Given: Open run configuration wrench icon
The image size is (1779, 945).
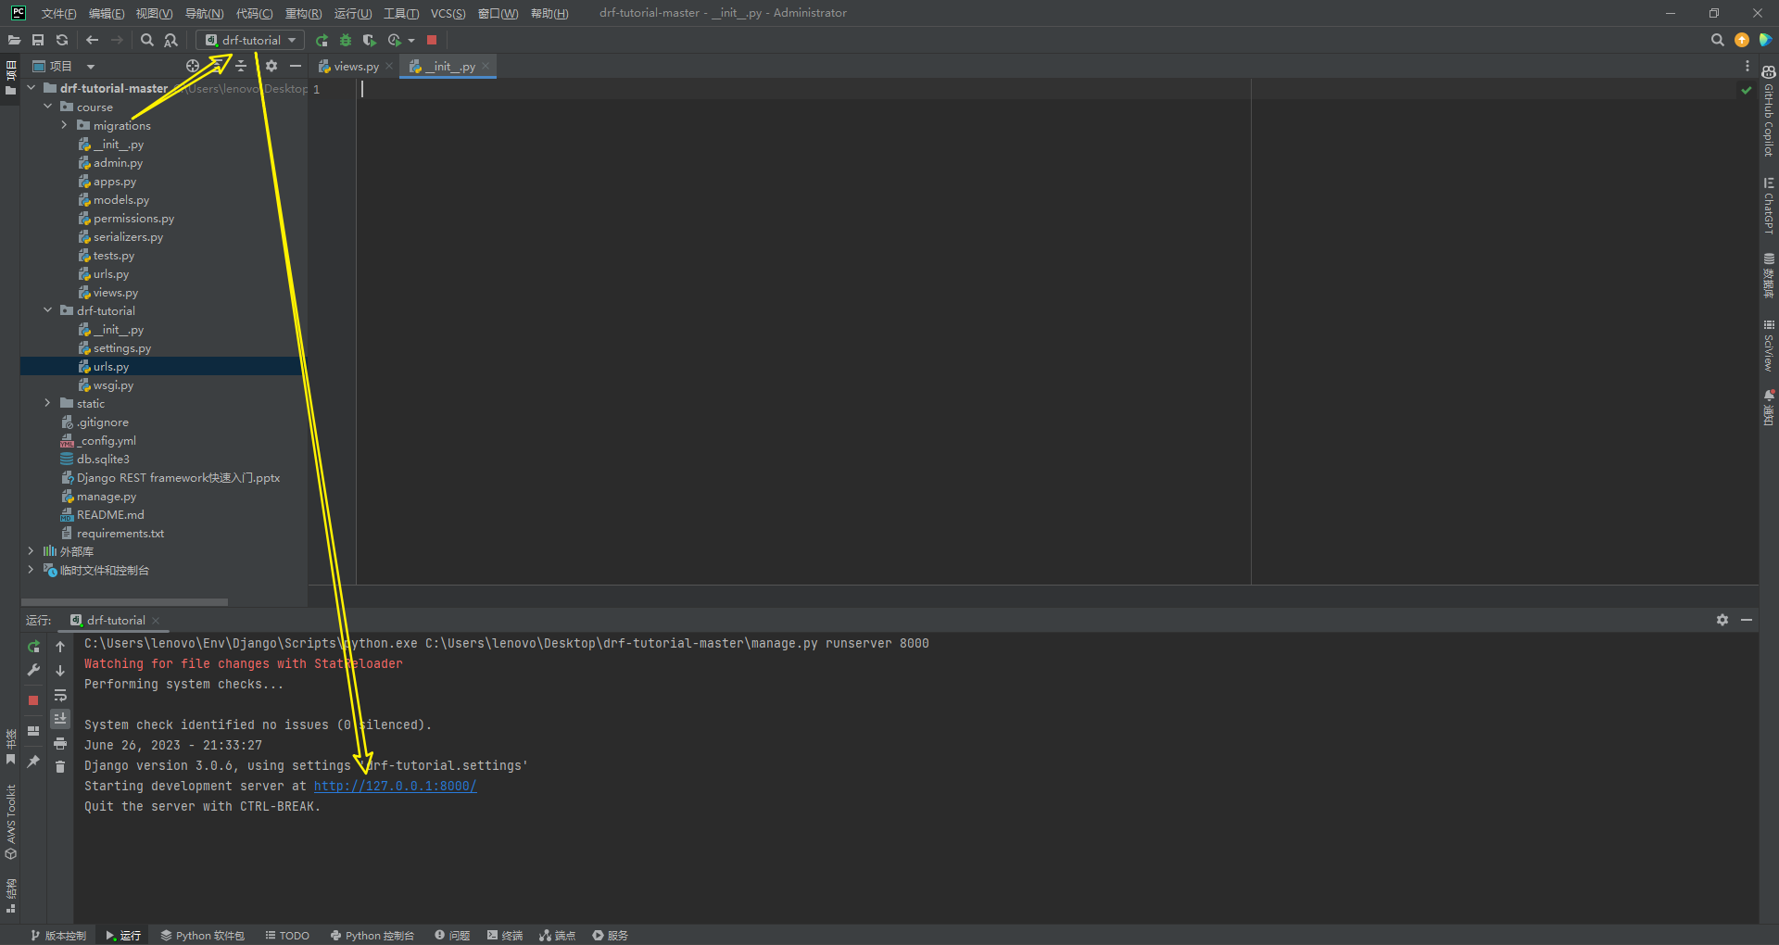Looking at the screenshot, I should 33,670.
